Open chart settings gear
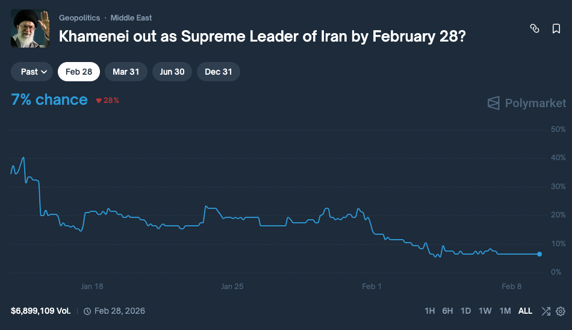The image size is (572, 330). point(561,311)
